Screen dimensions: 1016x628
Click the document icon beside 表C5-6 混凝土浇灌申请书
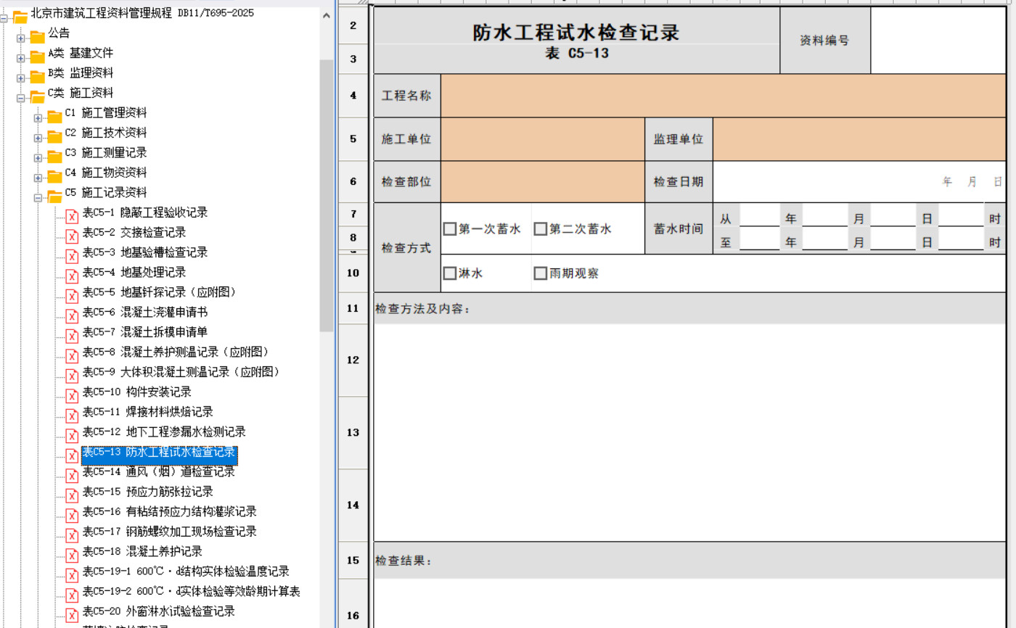(72, 315)
